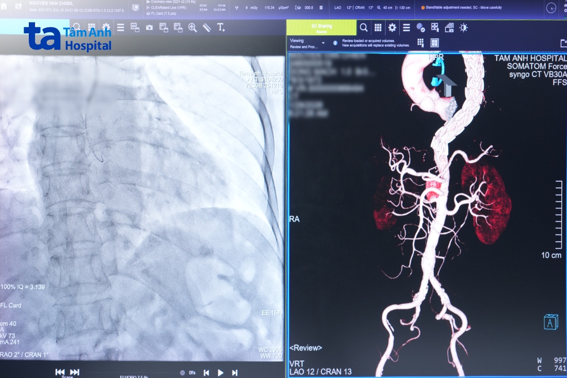Click the image export icon in the fluoro toolbar
The width and height of the screenshot is (567, 378).
pos(135,27)
